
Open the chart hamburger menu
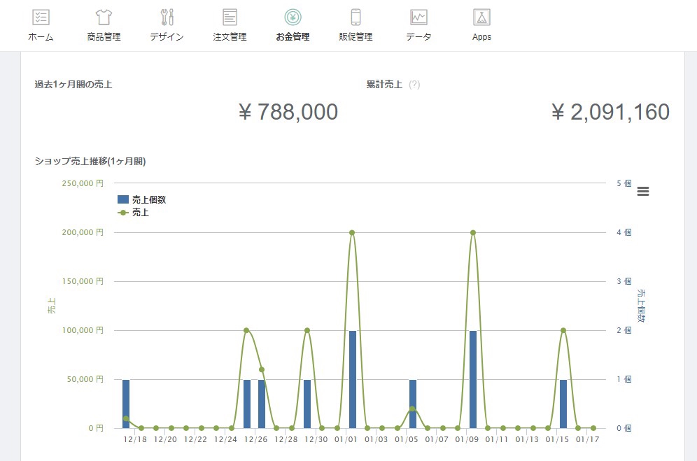tap(643, 191)
